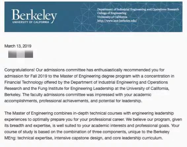Click the Financial Technology concentration text
The width and height of the screenshot is (187, 147).
coord(23,82)
